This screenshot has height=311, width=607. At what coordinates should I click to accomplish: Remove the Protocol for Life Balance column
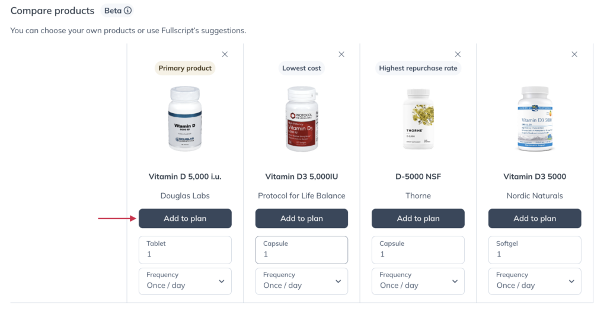(x=341, y=54)
